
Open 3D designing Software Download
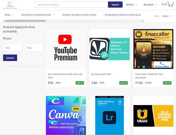(122, 15)
